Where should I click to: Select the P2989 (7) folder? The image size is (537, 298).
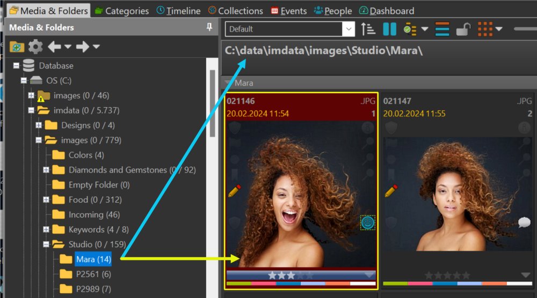(93, 289)
